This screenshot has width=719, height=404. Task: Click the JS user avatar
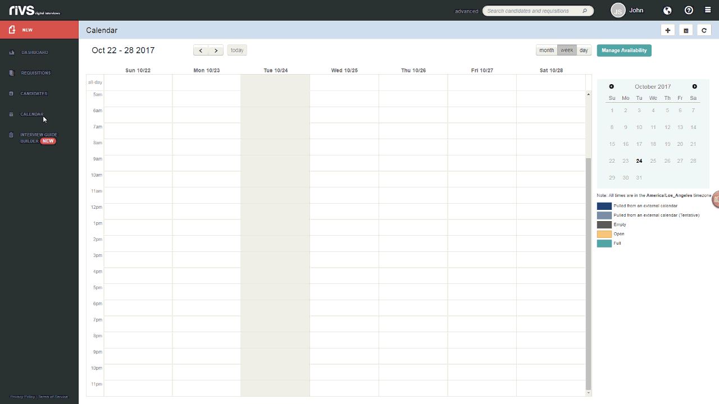(618, 10)
